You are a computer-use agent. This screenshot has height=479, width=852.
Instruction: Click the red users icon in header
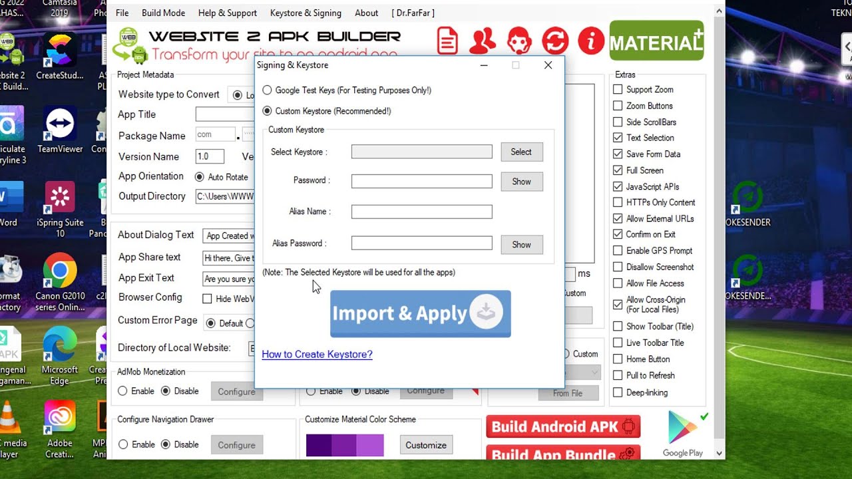click(x=483, y=41)
